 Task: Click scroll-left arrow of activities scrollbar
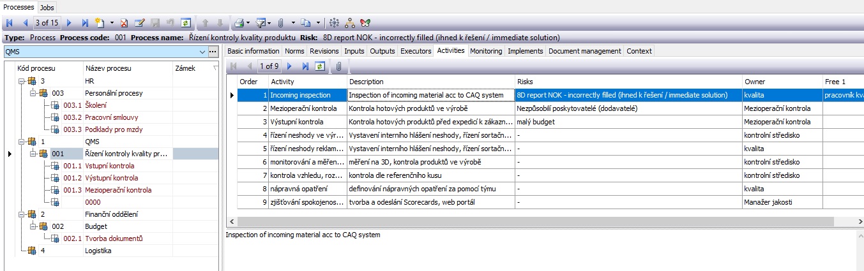pos(231,221)
